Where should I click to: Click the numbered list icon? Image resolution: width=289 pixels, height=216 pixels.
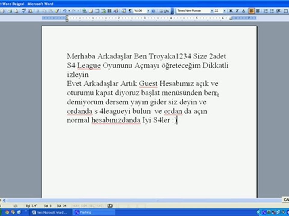(x=266, y=11)
